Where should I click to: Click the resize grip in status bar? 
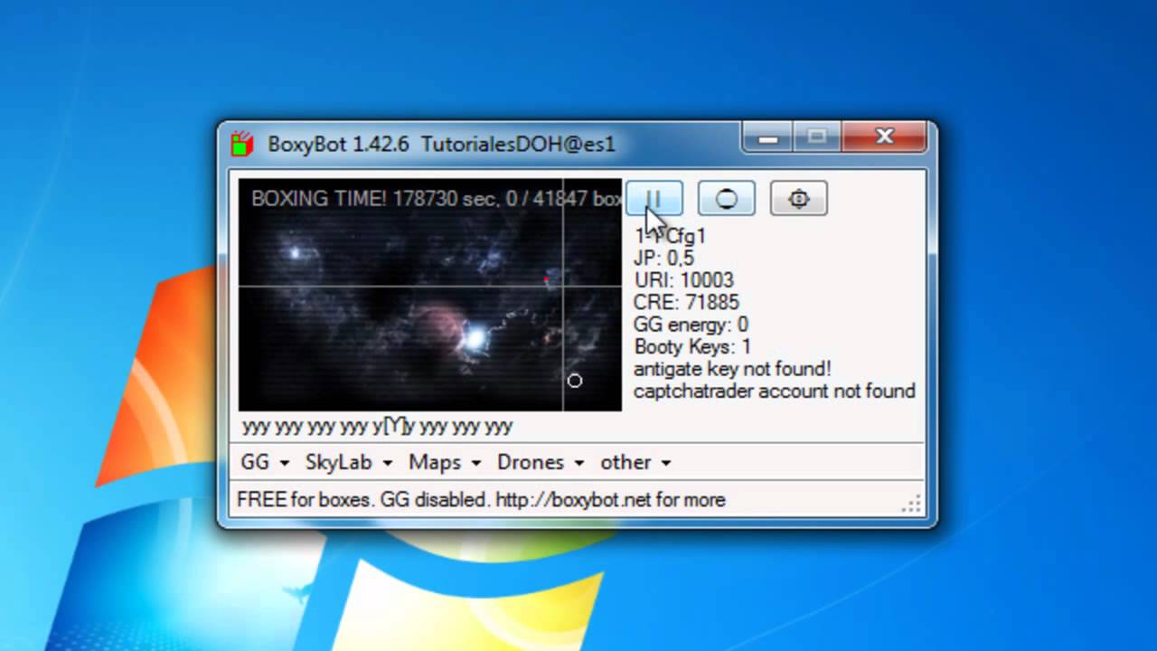pyautogui.click(x=912, y=505)
